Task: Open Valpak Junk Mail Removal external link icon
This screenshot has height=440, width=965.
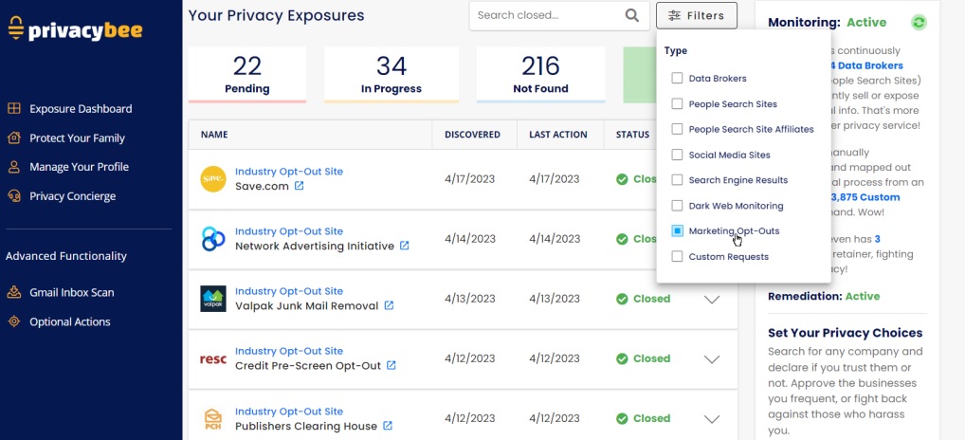Action: coord(389,305)
